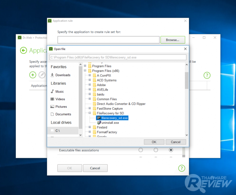236x195 pixels.
Task: Click the file tree vertical scrollbar thumb
Action: (x=187, y=81)
